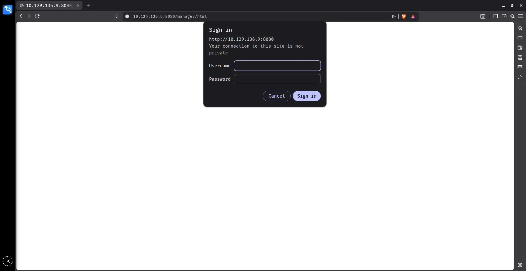The width and height of the screenshot is (526, 271).
Task: Open sidebar reading list icon
Action: coord(520,67)
